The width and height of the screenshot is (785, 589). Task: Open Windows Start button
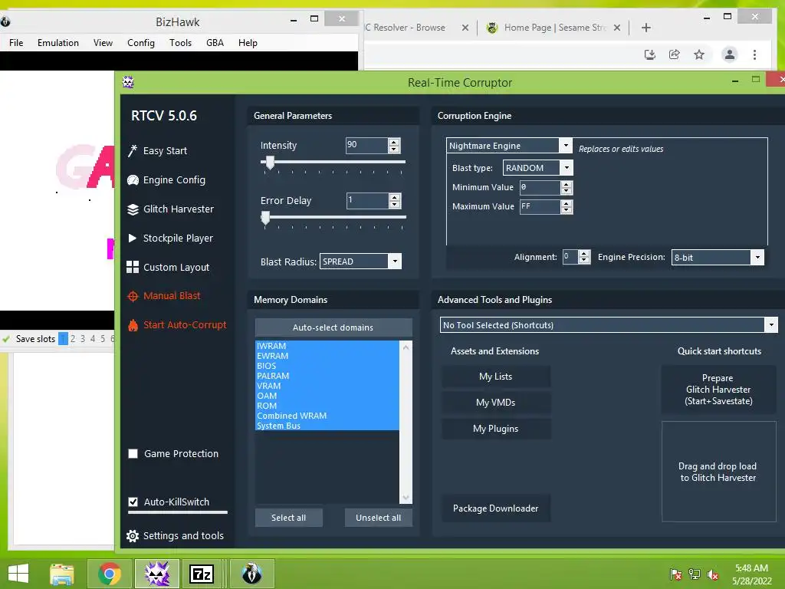(x=18, y=574)
